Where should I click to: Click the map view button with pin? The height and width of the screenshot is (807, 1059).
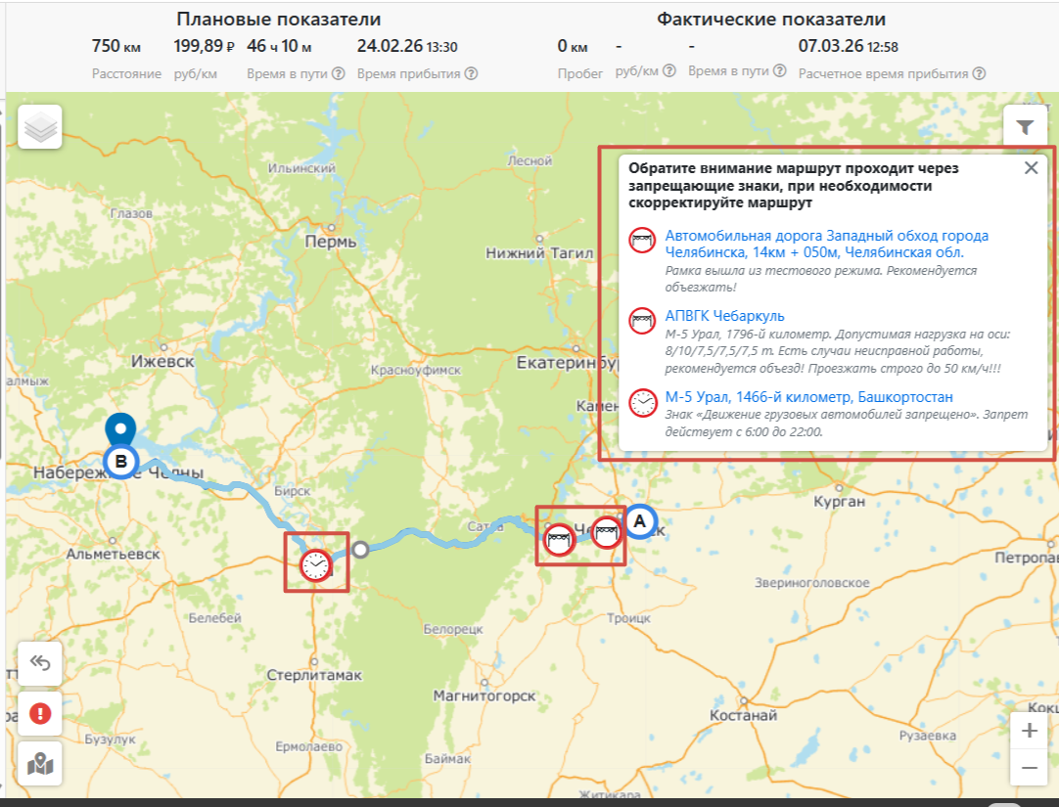point(40,764)
